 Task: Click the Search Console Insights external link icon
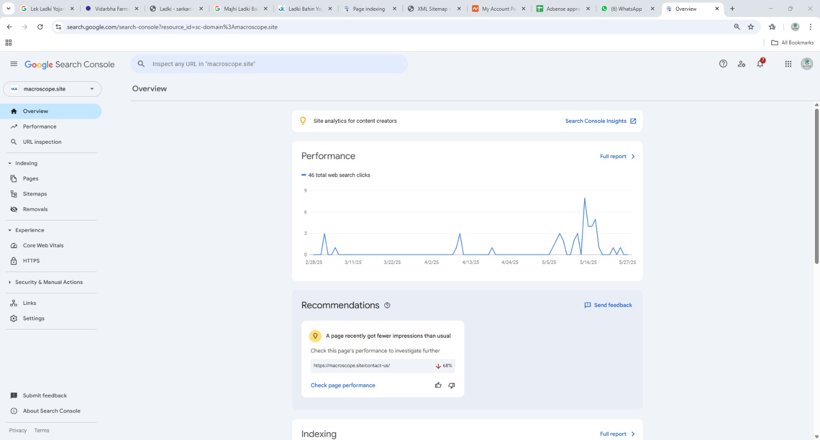click(x=633, y=121)
